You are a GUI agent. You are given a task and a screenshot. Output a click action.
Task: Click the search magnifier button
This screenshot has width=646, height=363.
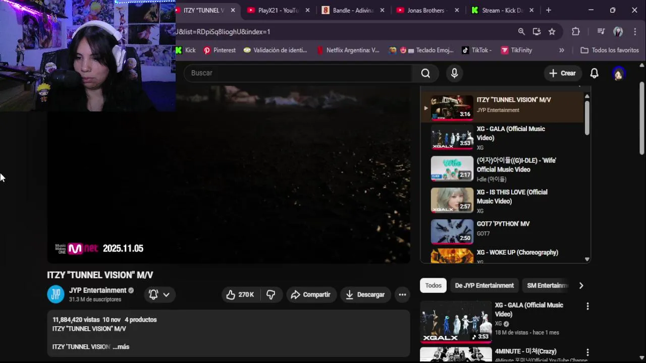[x=425, y=73]
